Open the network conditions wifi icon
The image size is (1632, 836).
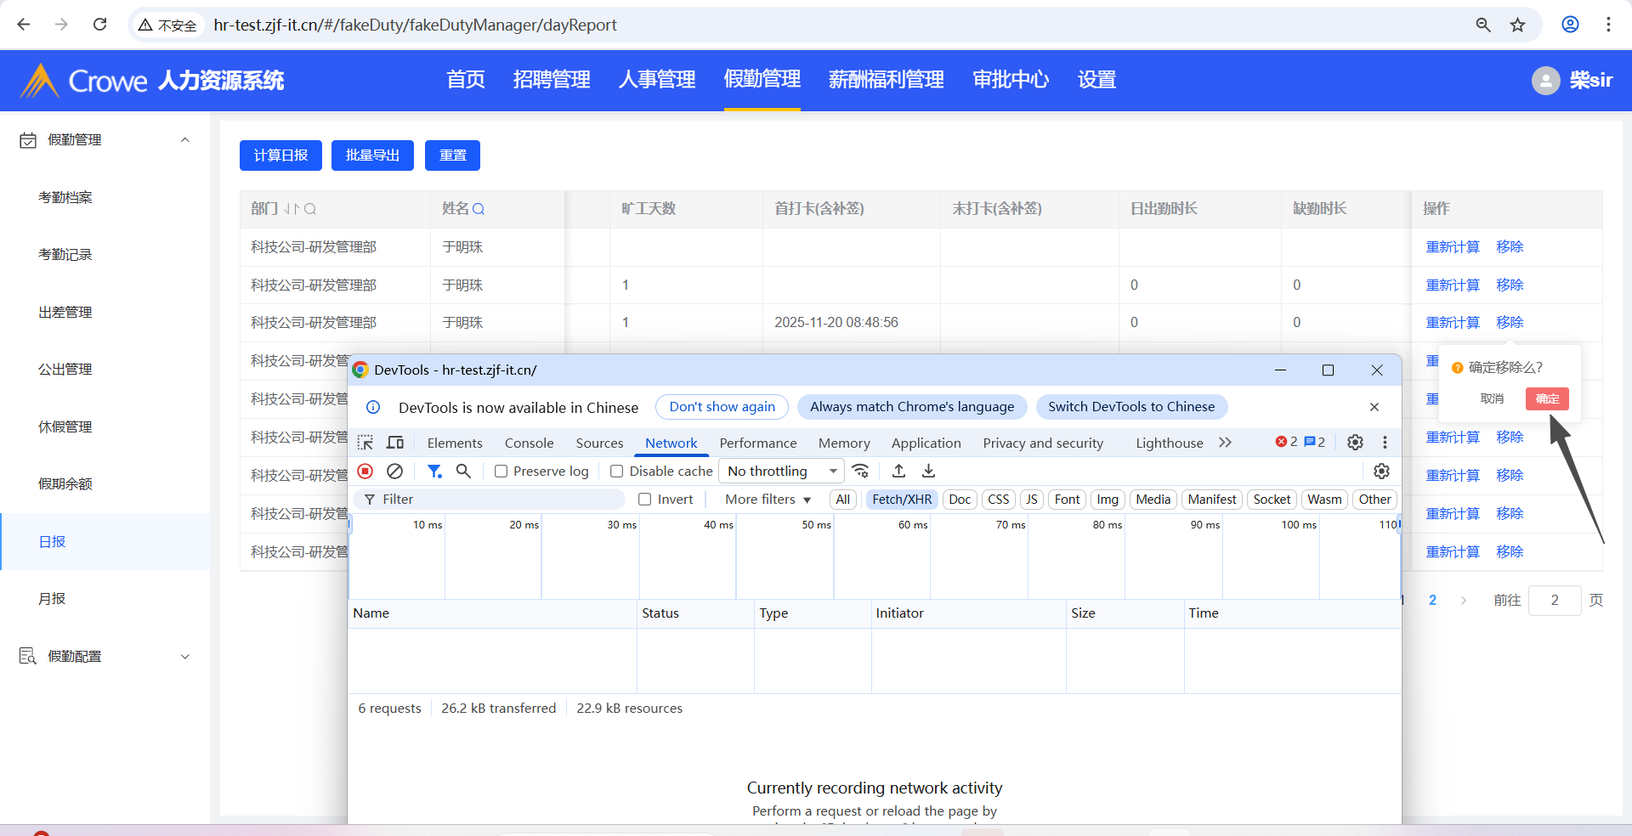861,471
